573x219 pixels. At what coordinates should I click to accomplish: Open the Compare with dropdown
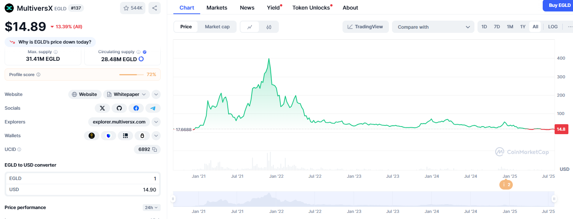[x=433, y=27]
